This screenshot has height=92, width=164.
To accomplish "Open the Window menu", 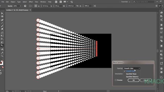I will click(x=43, y=2).
